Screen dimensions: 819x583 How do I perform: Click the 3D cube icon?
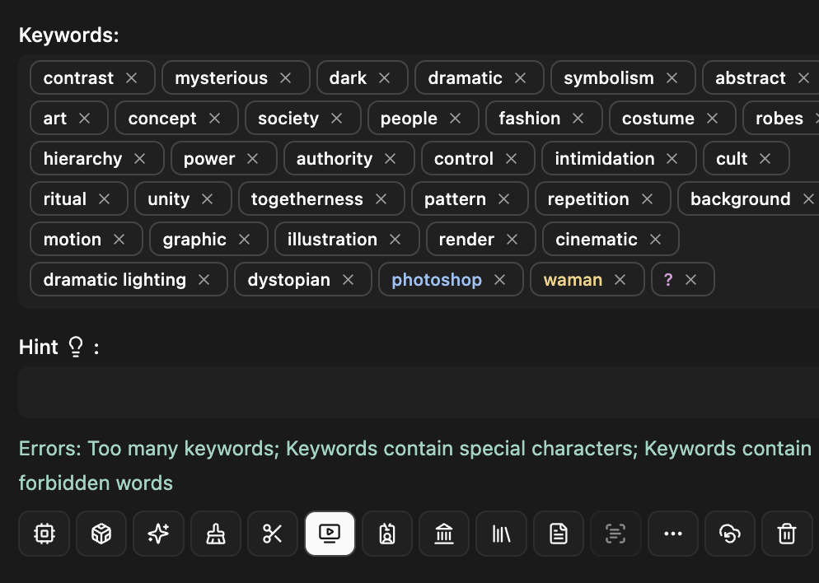point(101,534)
